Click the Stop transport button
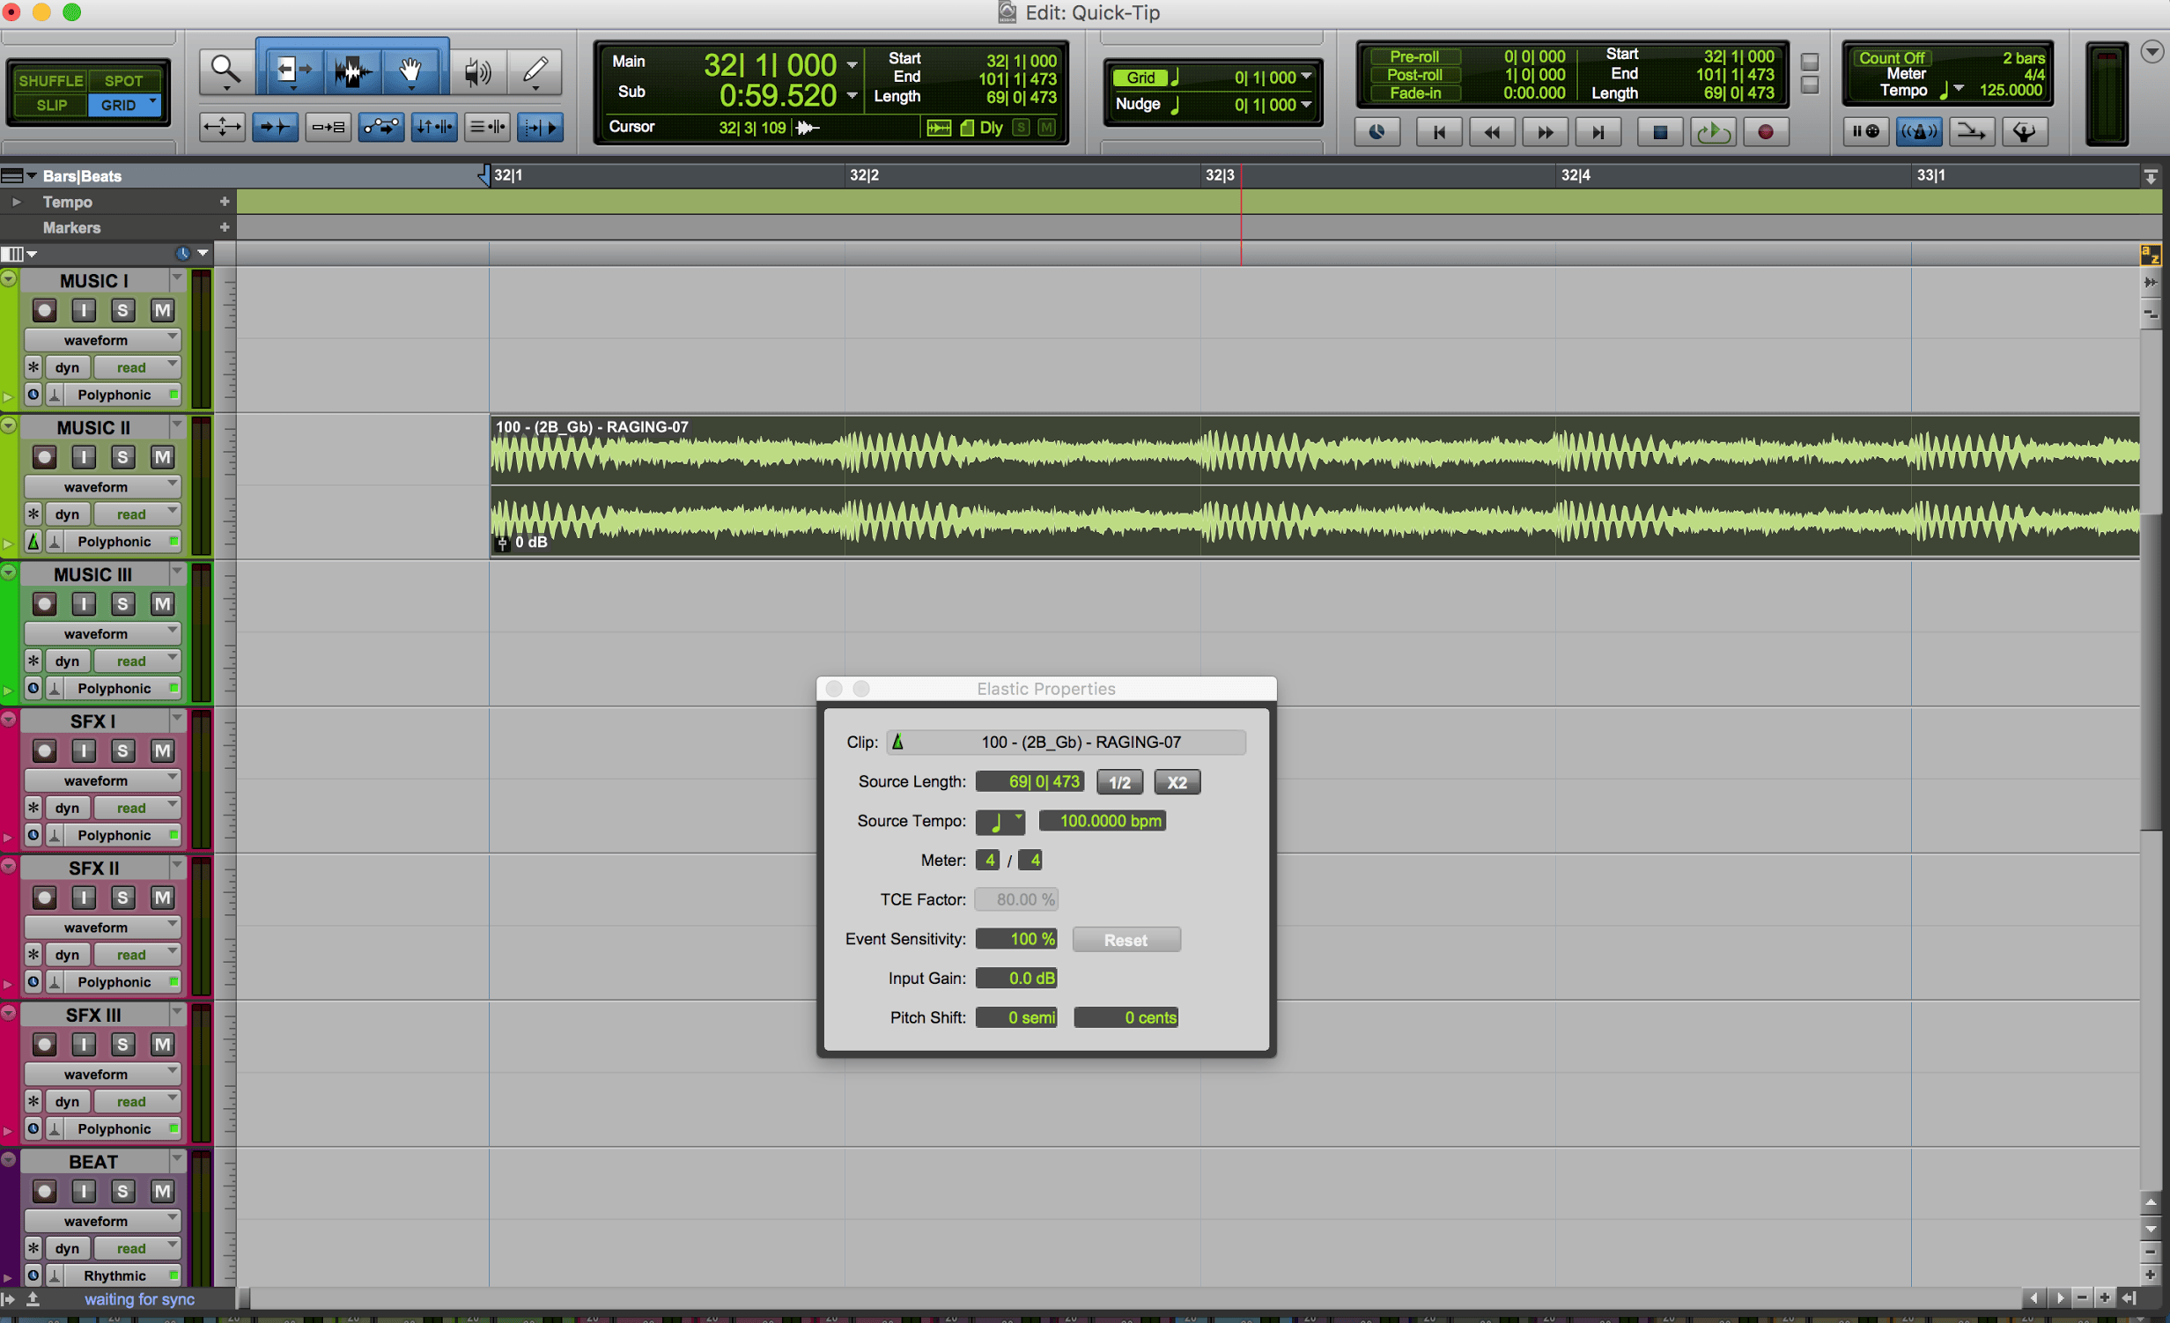The image size is (2170, 1323). point(1660,132)
